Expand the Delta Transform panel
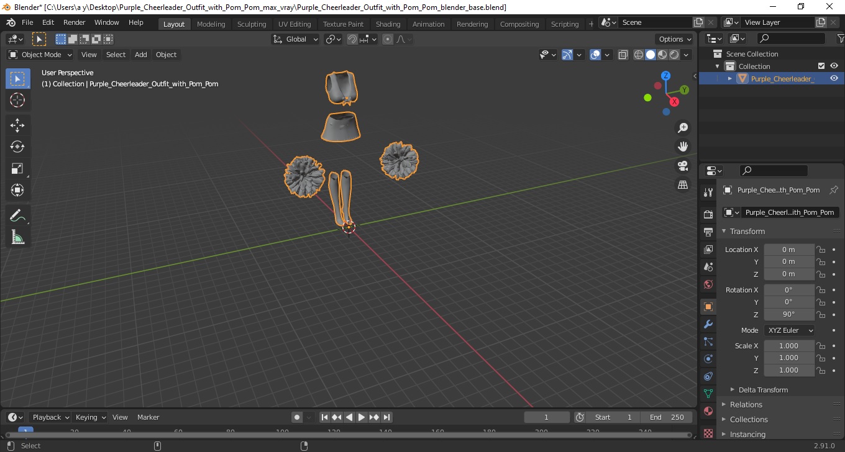 pyautogui.click(x=763, y=390)
